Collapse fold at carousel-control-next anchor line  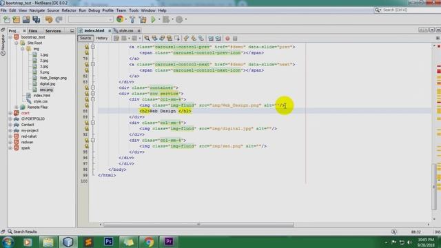pos(93,64)
